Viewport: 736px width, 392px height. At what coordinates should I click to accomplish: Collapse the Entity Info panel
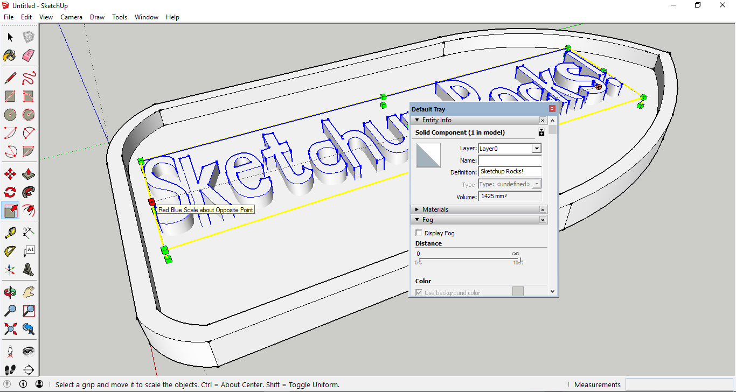tap(416, 120)
